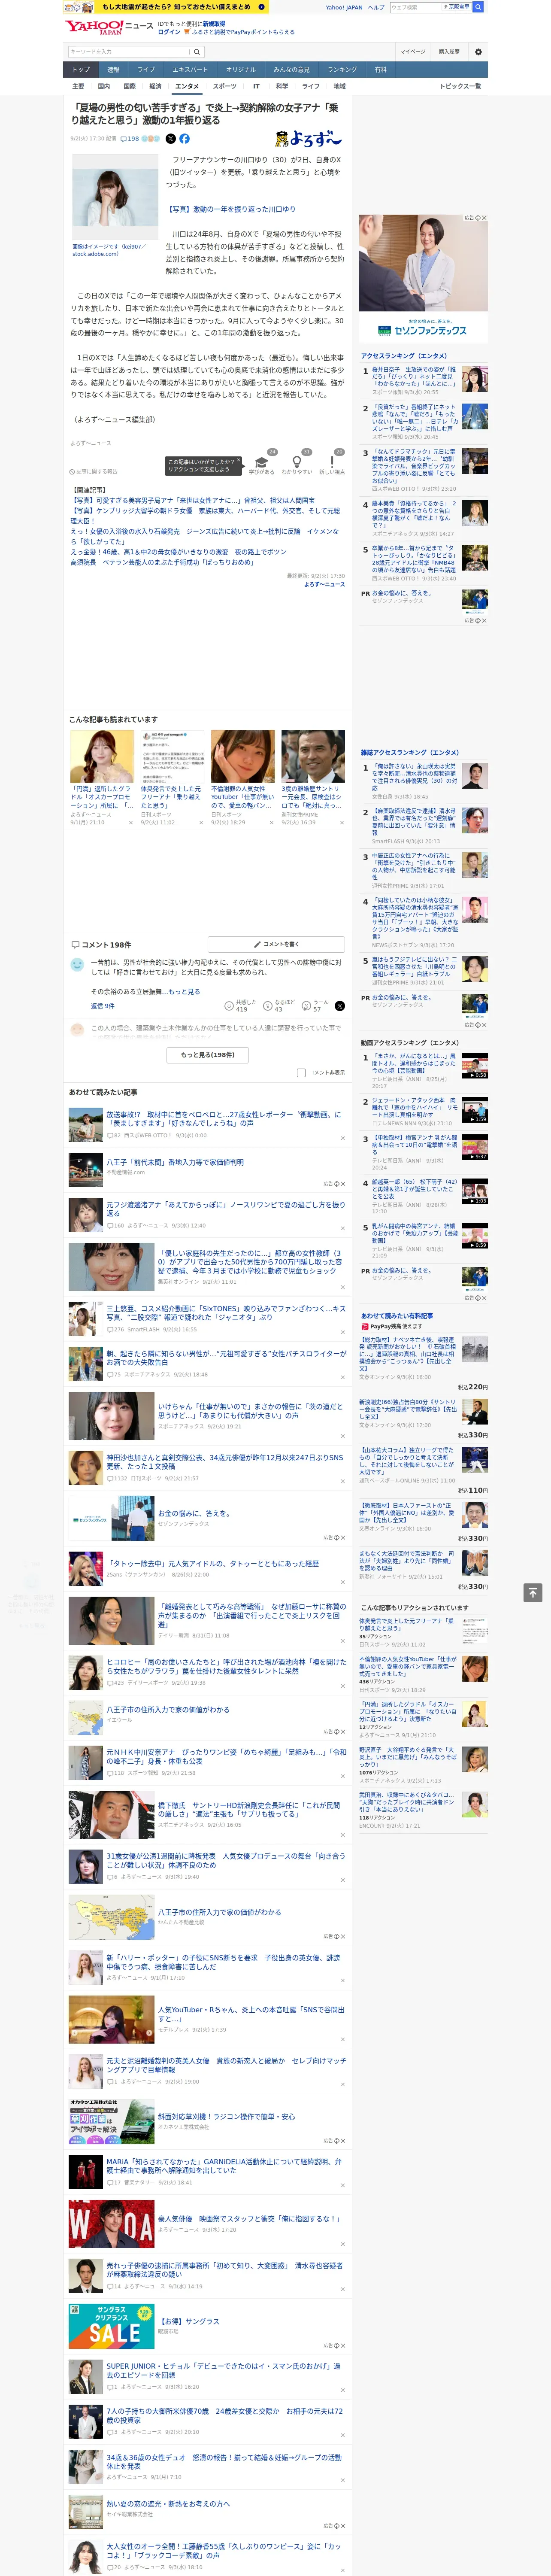This screenshot has height=2576, width=551.
Task: Click the 新規取得 ID link
Action: point(214,24)
